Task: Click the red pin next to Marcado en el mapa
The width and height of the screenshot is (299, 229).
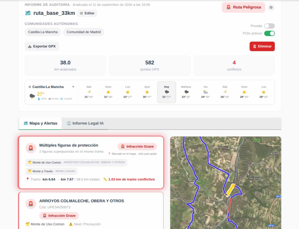Action: [x=109, y=154]
